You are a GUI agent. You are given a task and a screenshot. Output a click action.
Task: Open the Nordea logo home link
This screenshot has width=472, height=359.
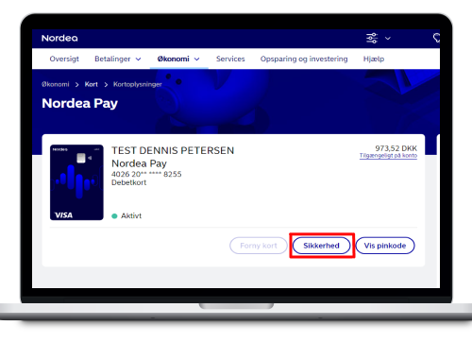click(x=59, y=38)
